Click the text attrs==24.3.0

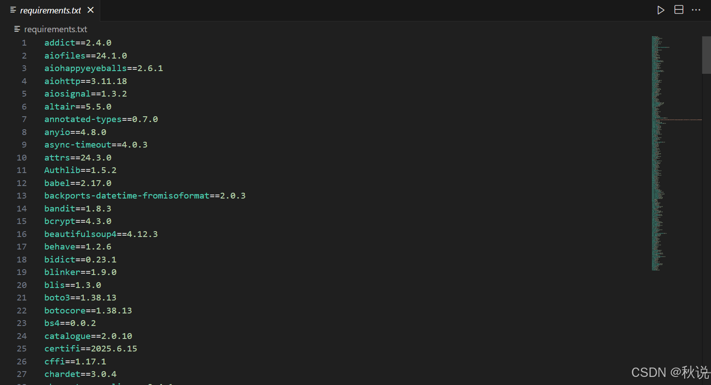78,158
